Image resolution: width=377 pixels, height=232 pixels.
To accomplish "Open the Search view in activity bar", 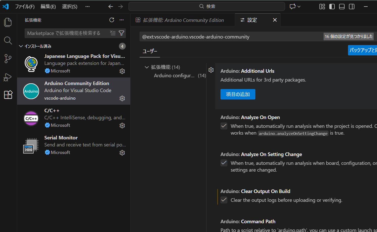I will tap(8, 41).
